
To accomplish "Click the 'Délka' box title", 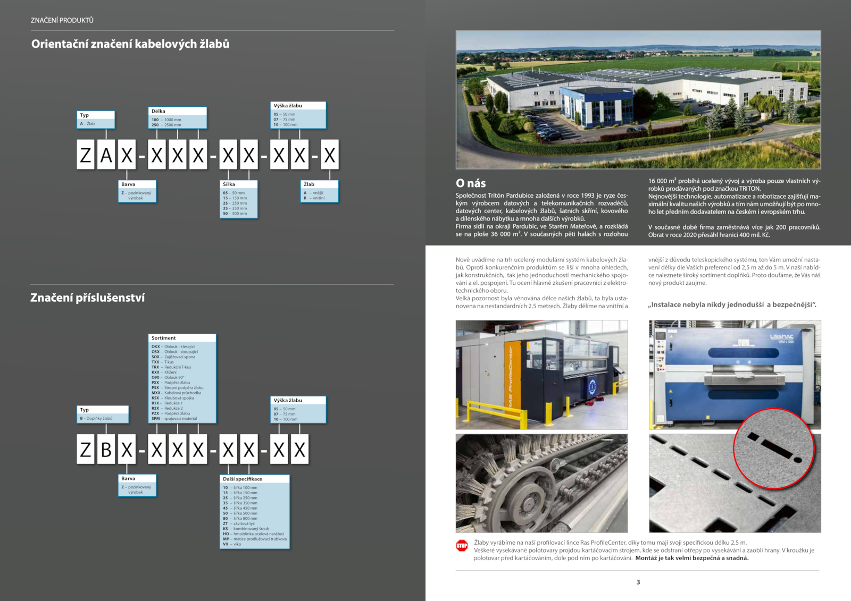I will point(158,112).
